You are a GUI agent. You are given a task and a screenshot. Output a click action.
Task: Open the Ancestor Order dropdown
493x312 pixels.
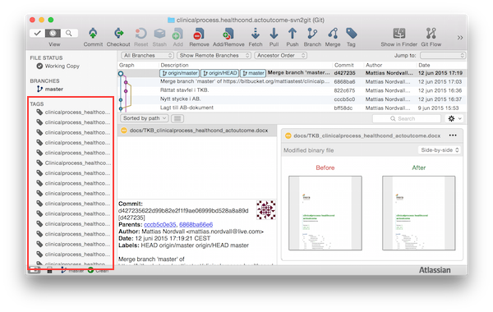point(280,55)
